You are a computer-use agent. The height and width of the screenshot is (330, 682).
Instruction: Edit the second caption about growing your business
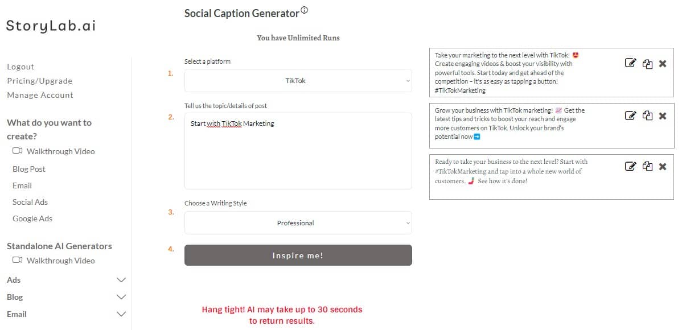[x=630, y=115]
